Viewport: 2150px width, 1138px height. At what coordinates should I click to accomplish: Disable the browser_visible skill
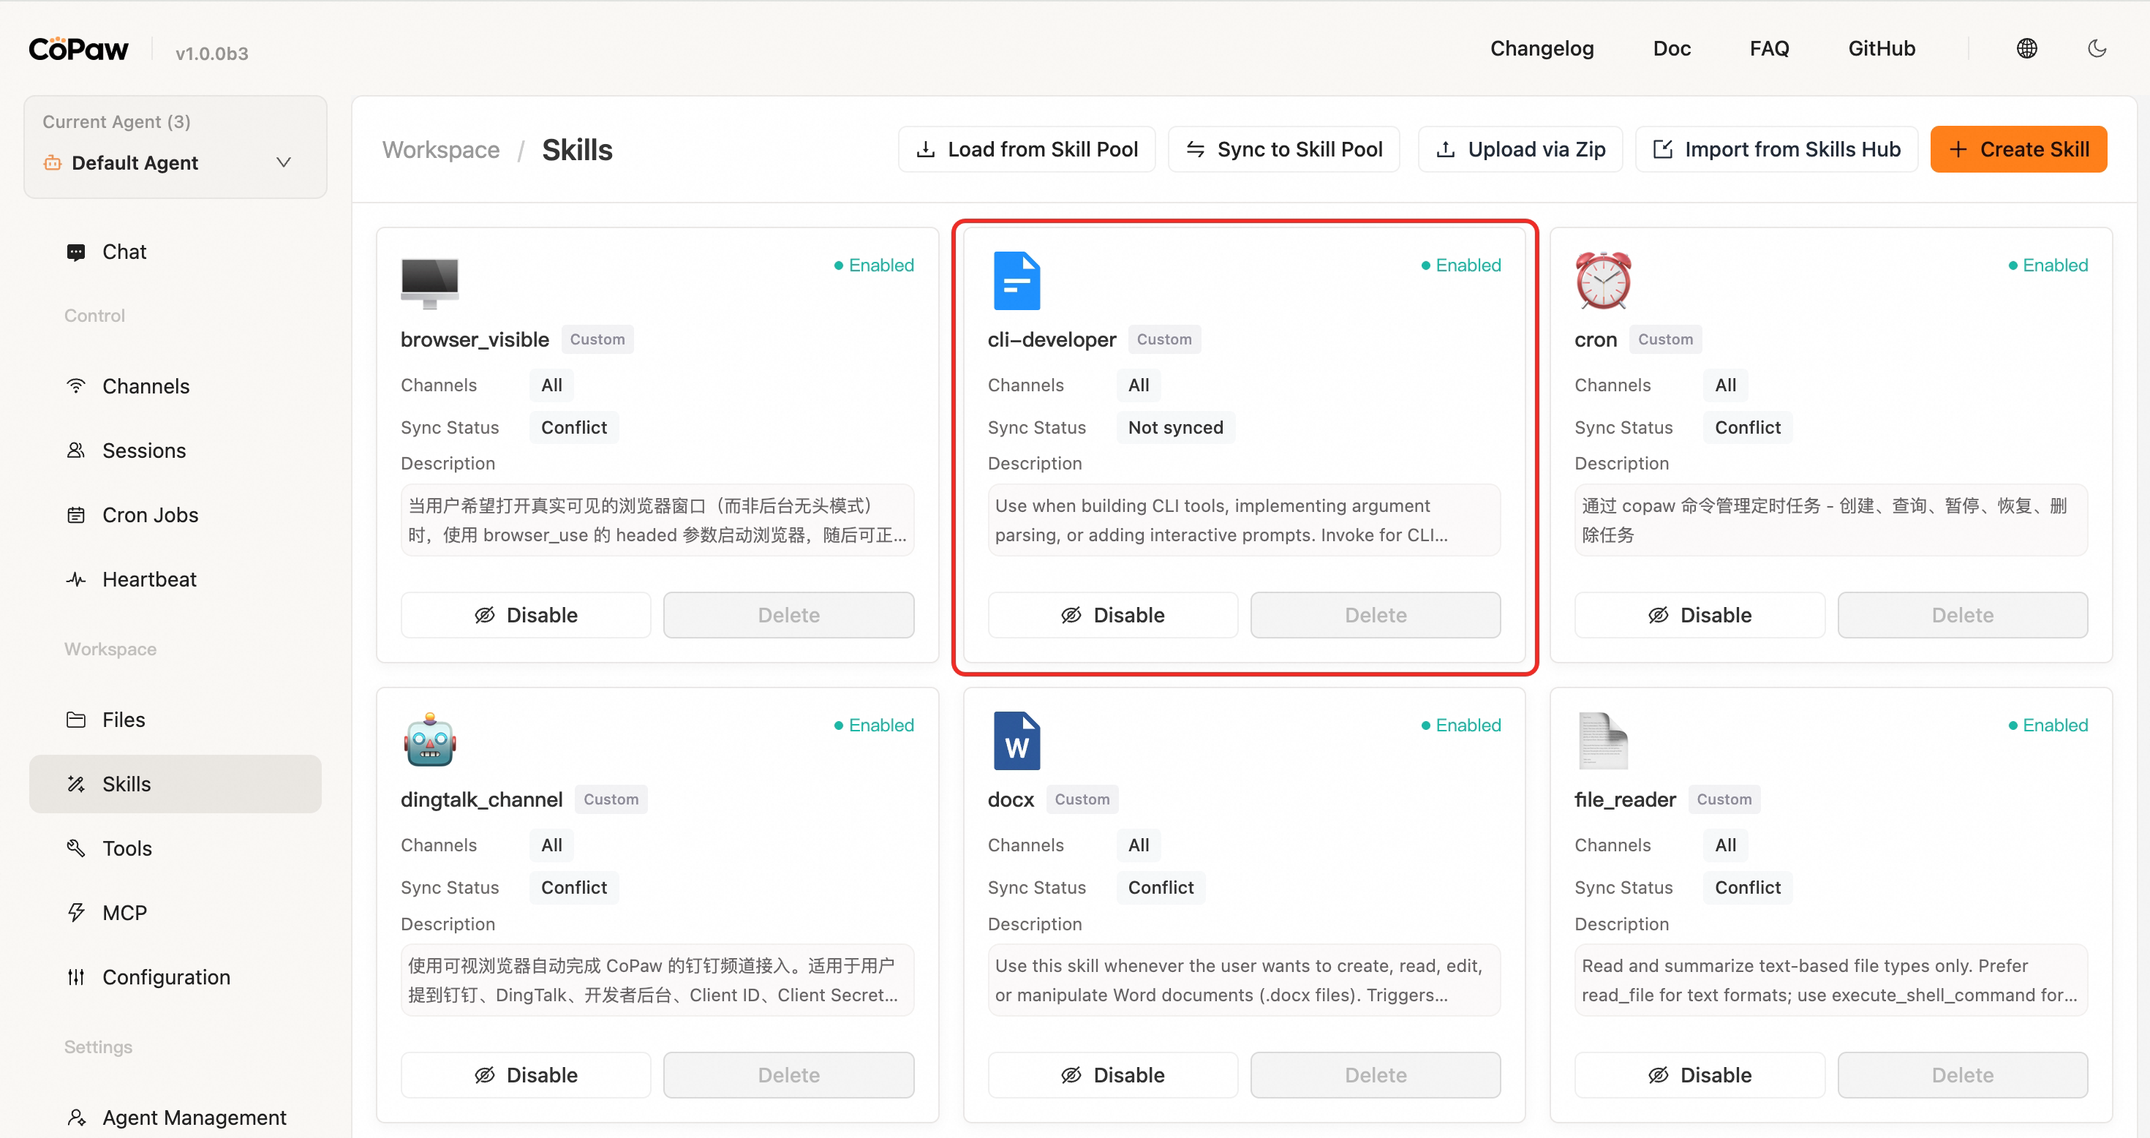[x=525, y=615]
